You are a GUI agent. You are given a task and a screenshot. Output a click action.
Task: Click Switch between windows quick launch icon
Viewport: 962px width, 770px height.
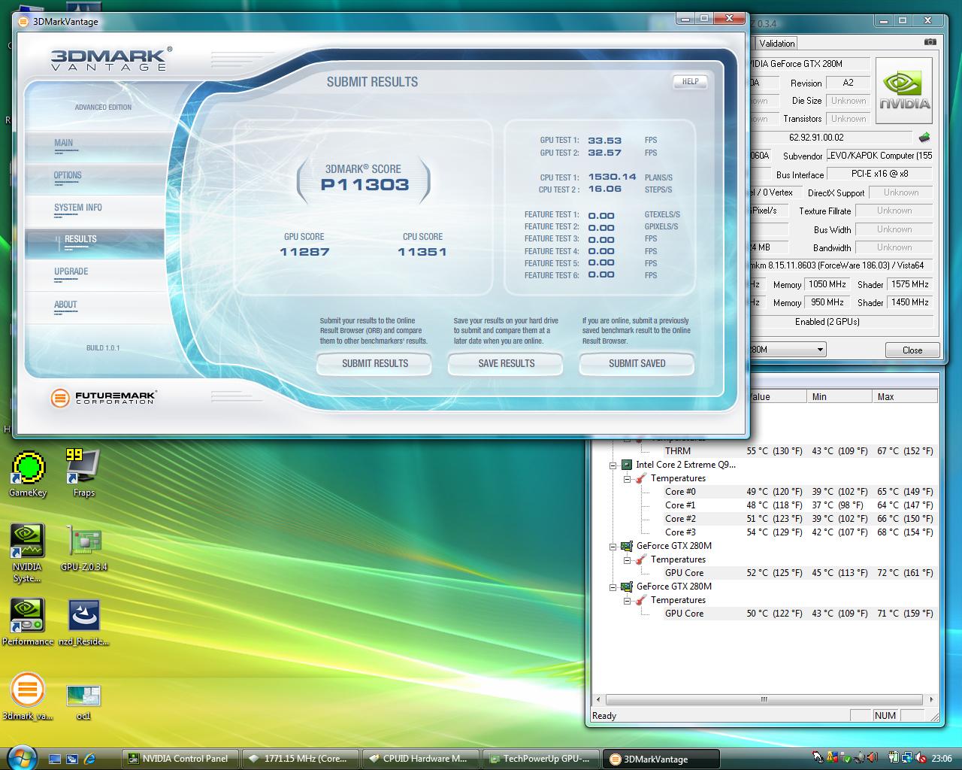pyautogui.click(x=72, y=759)
